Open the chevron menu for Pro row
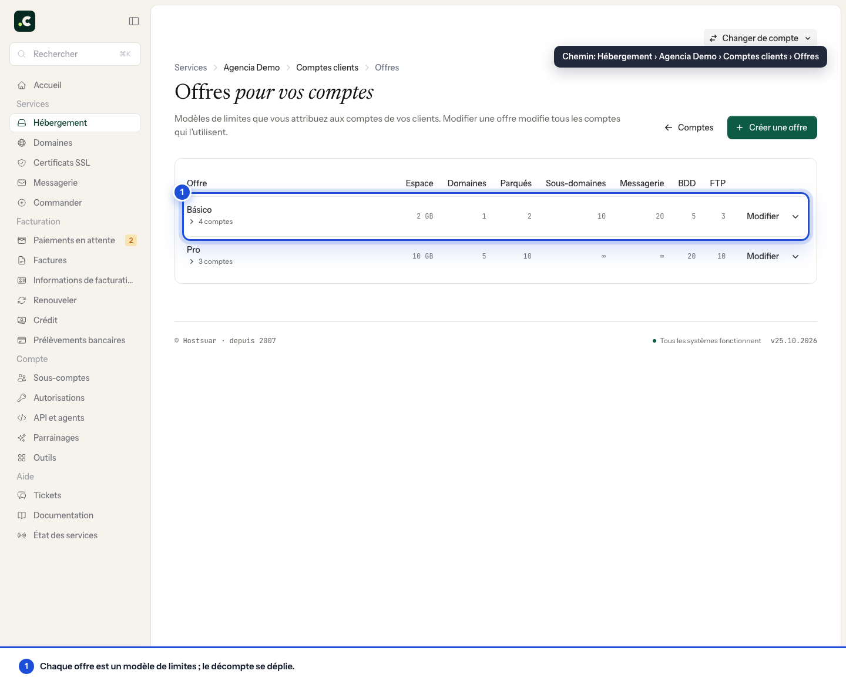 (795, 256)
